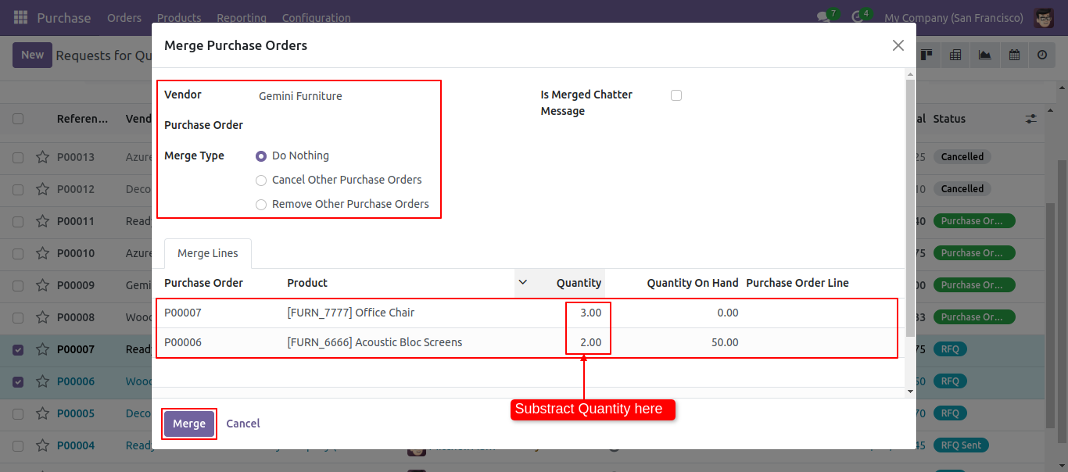Select the P00007 merge line row
This screenshot has height=472, width=1068.
coord(527,313)
